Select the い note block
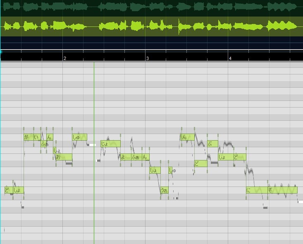303x244 pixels. click(x=37, y=137)
